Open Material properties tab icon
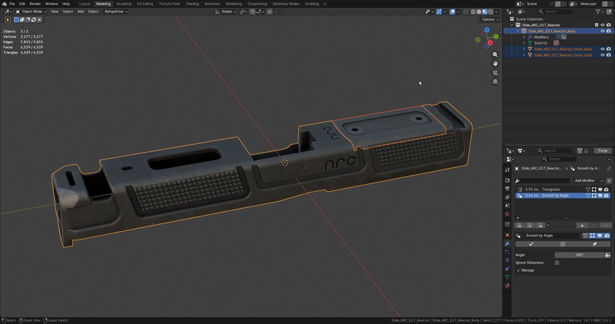 point(507,285)
